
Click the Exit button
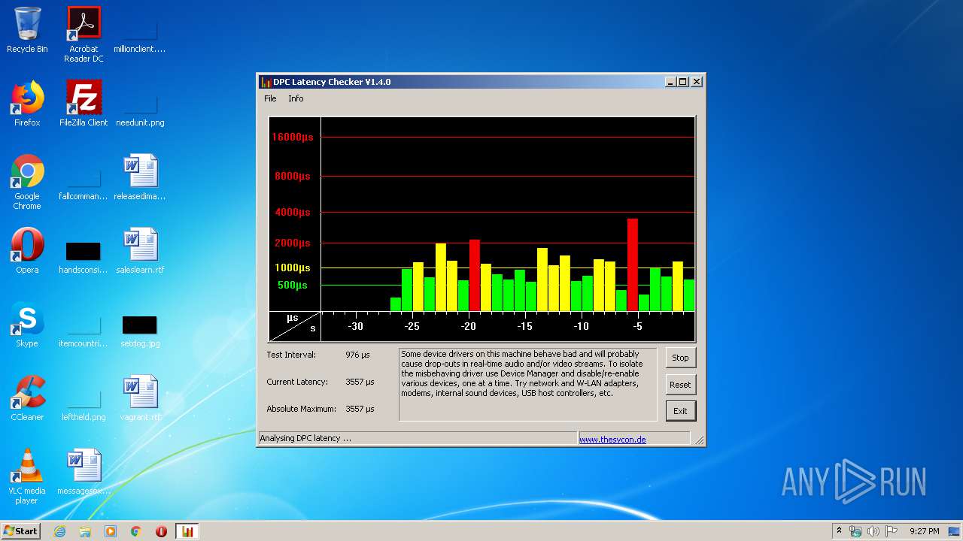pos(680,411)
